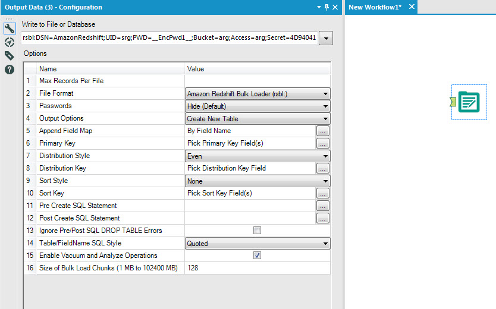Toggle Ignore Pre/Post SQL DROP TABLE Errors checkbox
Screen dimensions: 496x309
[257, 231]
